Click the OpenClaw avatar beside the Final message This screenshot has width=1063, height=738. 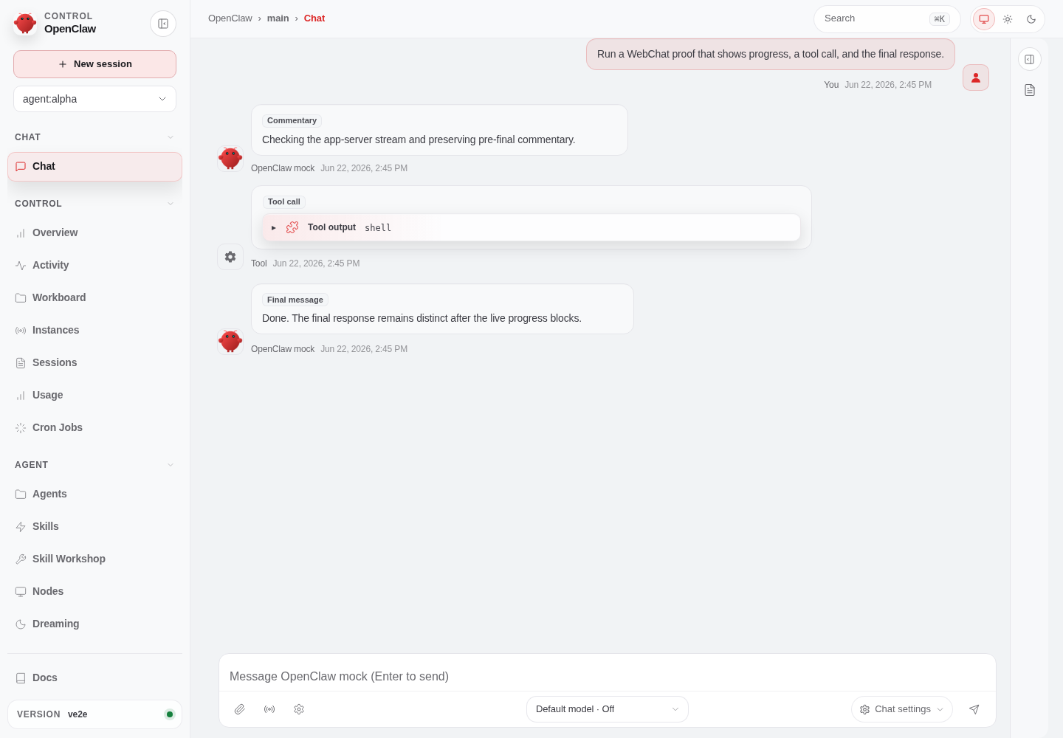[x=230, y=341]
